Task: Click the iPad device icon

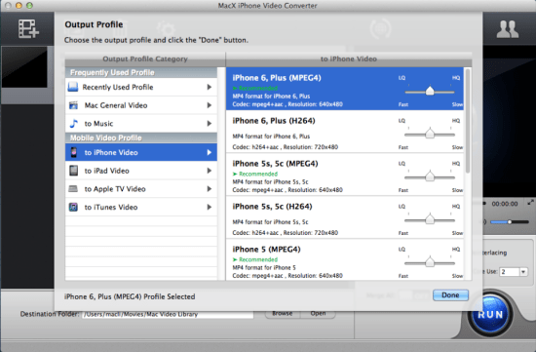Action: click(73, 171)
